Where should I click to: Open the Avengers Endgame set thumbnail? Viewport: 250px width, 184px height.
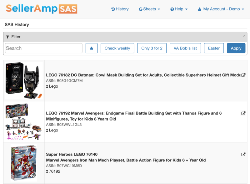pos(24,122)
